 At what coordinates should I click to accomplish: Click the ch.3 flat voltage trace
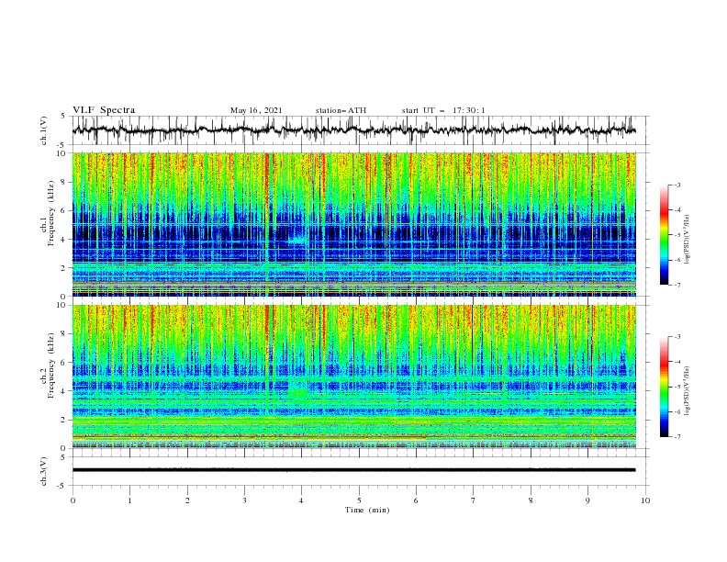[x=353, y=470]
